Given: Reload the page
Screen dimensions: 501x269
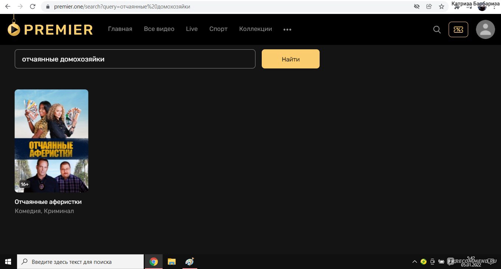Looking at the screenshot, I should coord(33,7).
